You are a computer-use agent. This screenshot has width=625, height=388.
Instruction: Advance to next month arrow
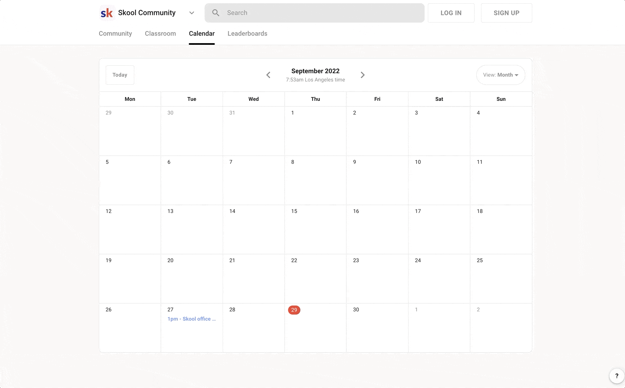[x=362, y=75]
